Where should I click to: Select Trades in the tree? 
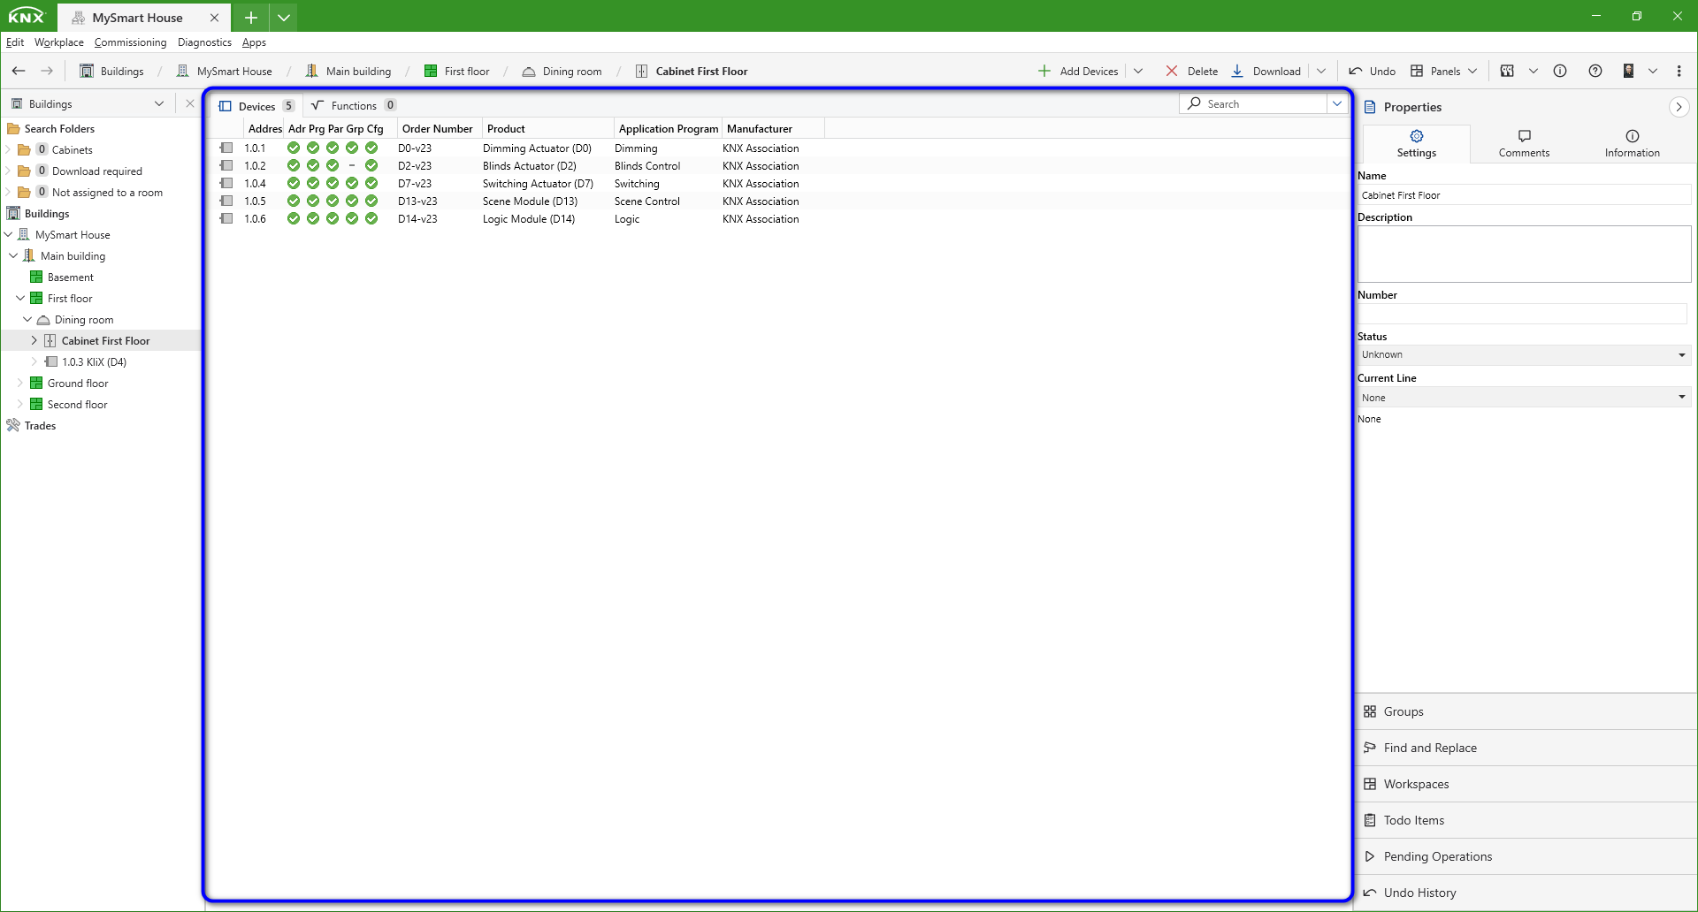tap(40, 426)
